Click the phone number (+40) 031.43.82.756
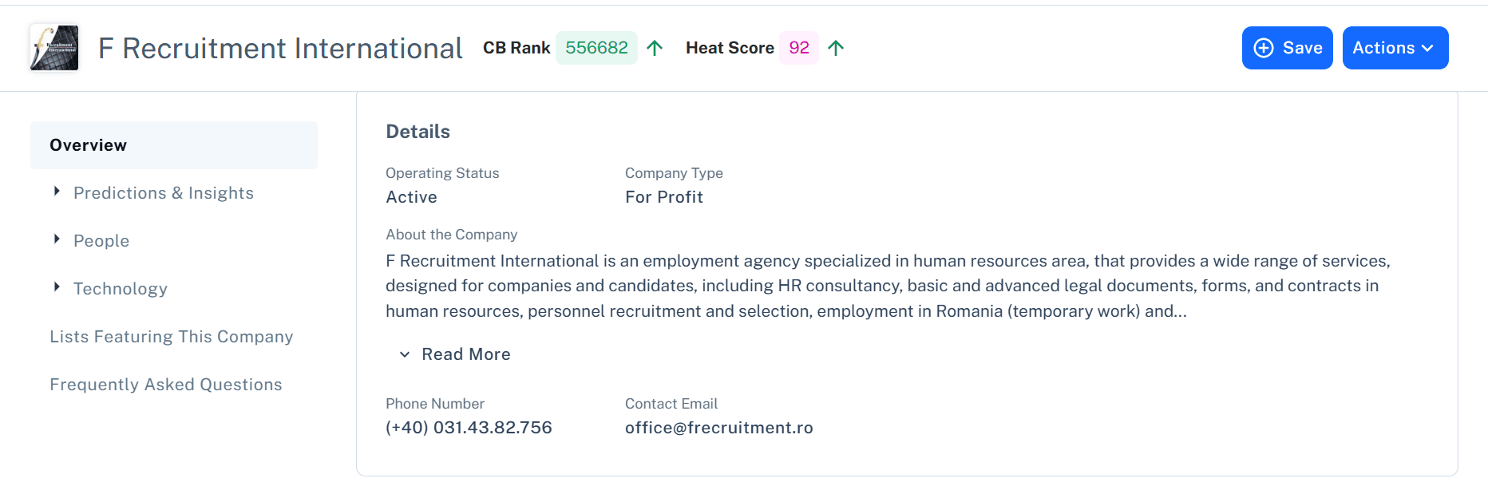The image size is (1488, 494). [x=469, y=428]
